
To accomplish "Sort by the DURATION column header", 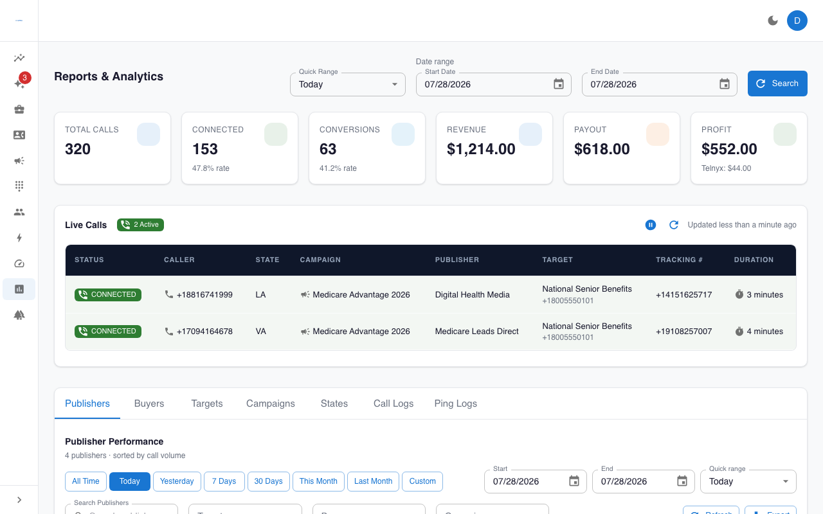I will tap(754, 260).
